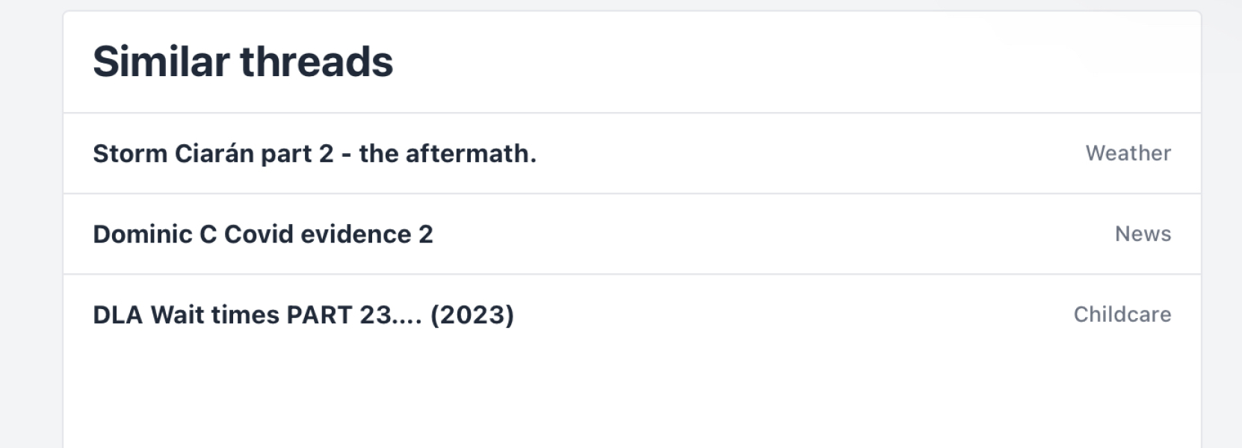Viewport: 1242px width, 448px height.
Task: Click 'DLA' at the start of the third title
Action: (117, 315)
